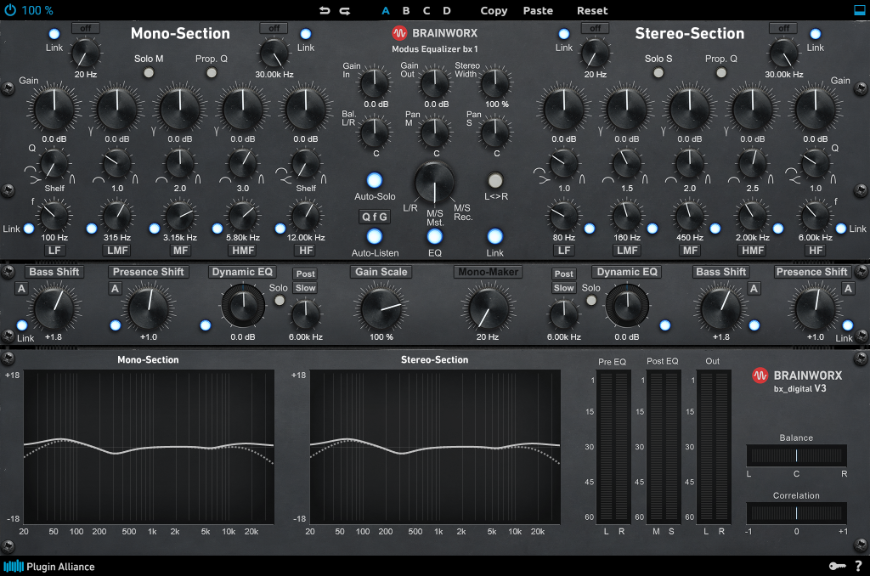This screenshot has width=870, height=576.
Task: Reset the plugin with the Reset button
Action: [x=591, y=10]
